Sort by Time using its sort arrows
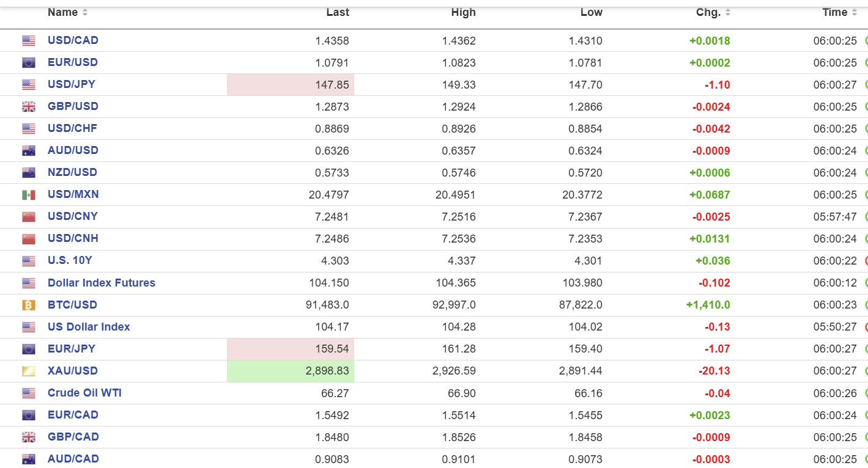 click(x=854, y=13)
